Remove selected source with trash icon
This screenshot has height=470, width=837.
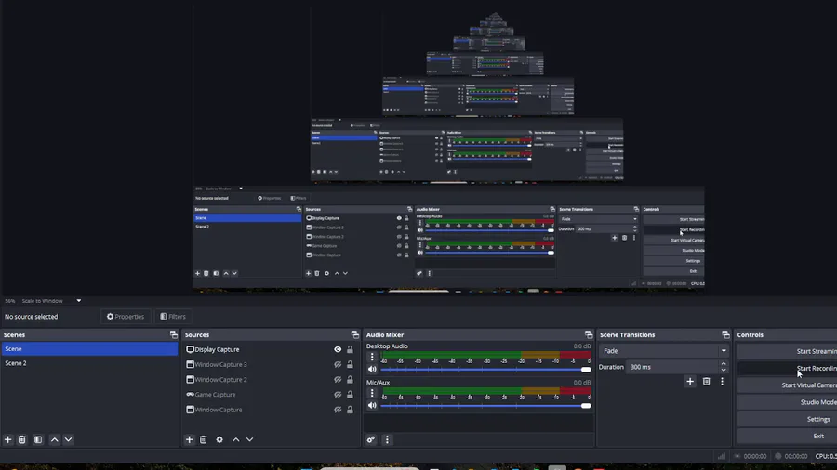click(204, 439)
